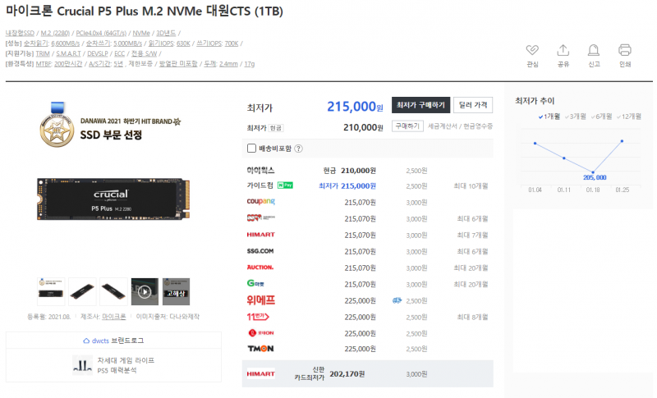Click the HIMART logo in 카드최저가 row
This screenshot has width=657, height=398.
(260, 373)
